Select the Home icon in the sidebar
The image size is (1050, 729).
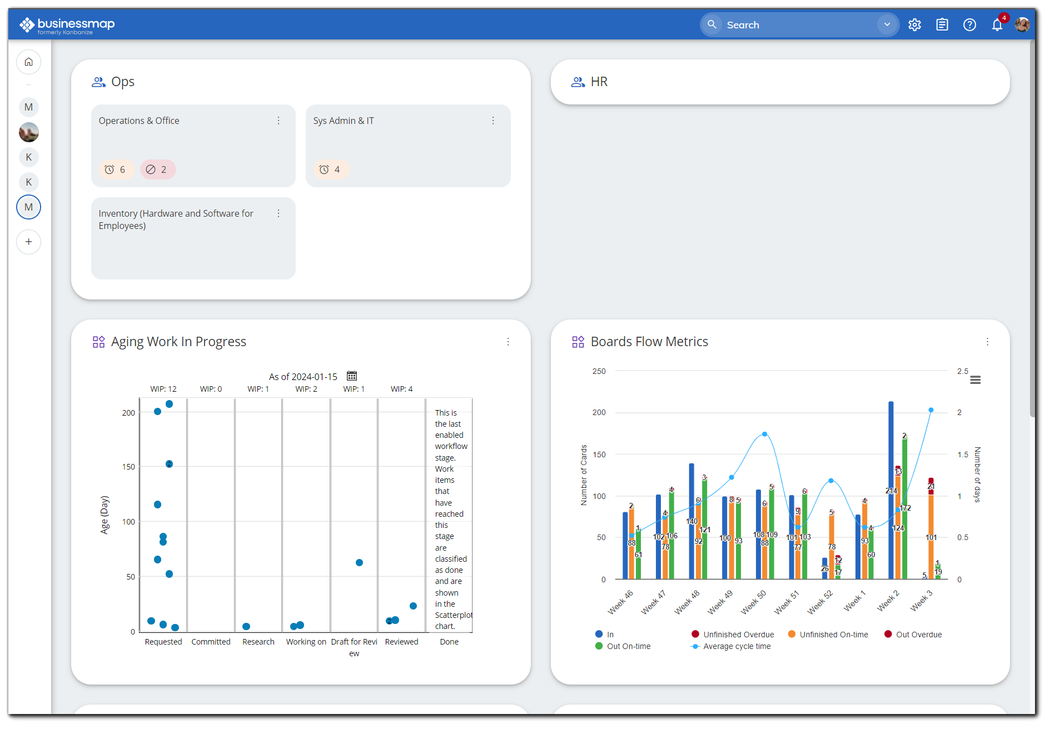(x=28, y=62)
